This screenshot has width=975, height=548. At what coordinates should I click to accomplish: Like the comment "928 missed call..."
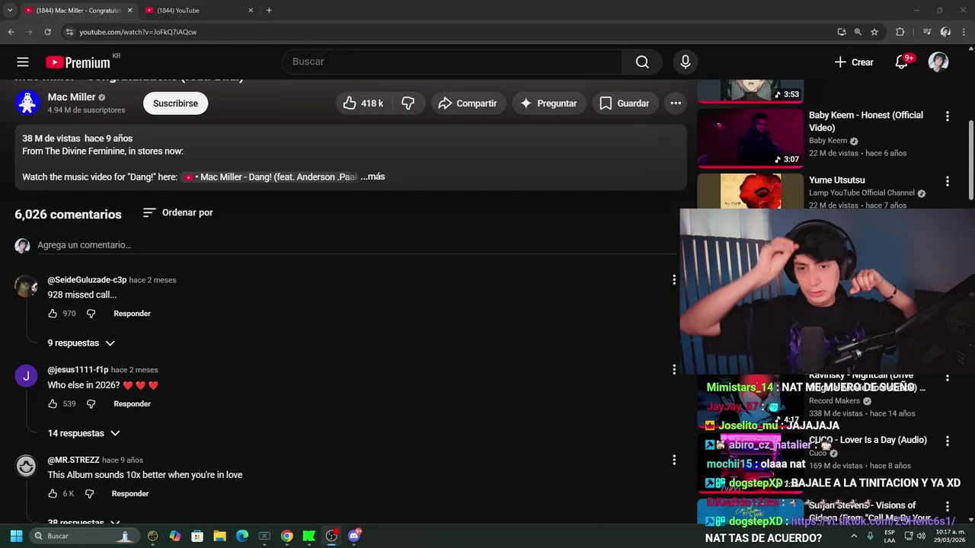coord(53,314)
